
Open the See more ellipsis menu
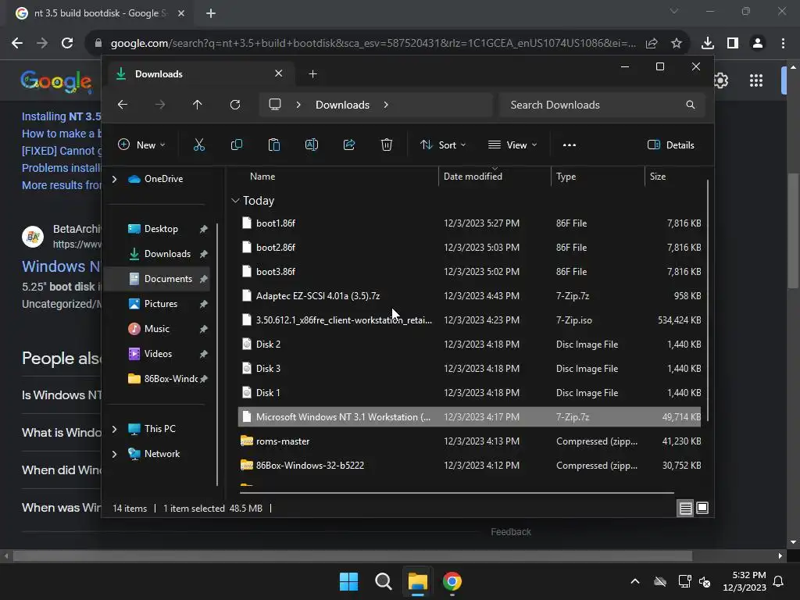570,145
